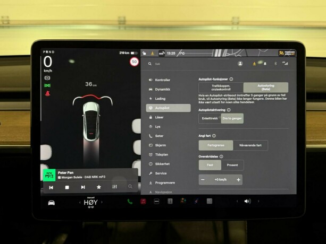
Task: Decrease volume with left arrow
Action: click(237, 201)
